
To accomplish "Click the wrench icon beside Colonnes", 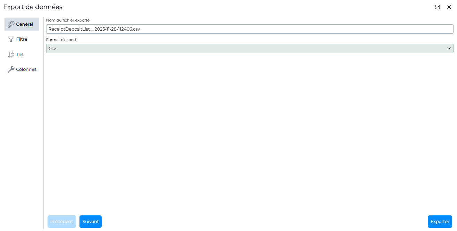I will point(11,69).
